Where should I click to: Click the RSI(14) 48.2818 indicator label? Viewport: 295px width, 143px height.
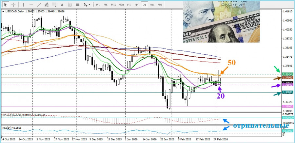tap(12, 128)
